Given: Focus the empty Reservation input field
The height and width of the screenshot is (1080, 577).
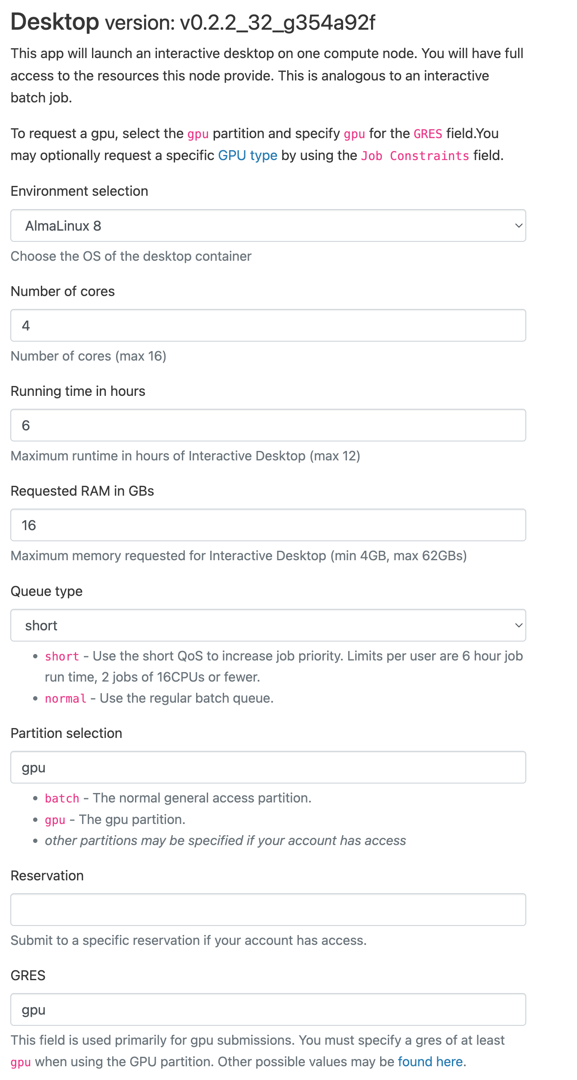Looking at the screenshot, I should pos(268,910).
